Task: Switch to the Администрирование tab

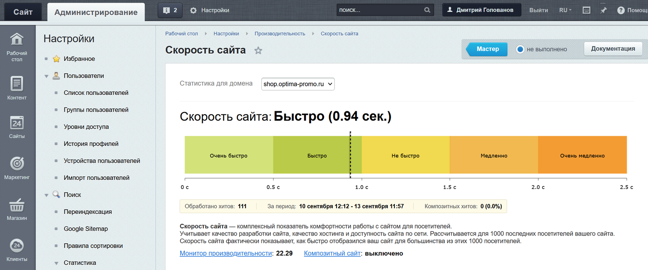Action: pos(96,12)
